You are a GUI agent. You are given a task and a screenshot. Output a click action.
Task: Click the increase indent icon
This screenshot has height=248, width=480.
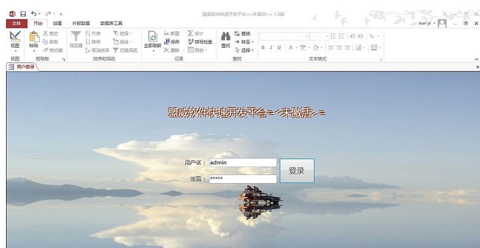[360, 36]
